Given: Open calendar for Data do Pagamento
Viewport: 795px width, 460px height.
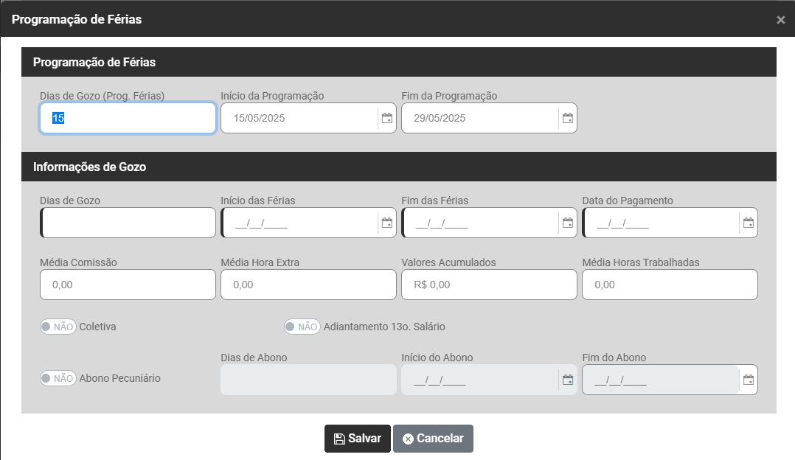Looking at the screenshot, I should pos(748,223).
